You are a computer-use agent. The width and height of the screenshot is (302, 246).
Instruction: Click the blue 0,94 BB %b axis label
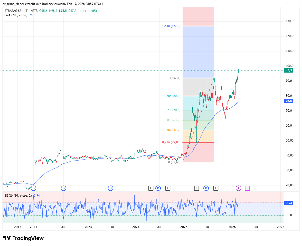point(289,203)
